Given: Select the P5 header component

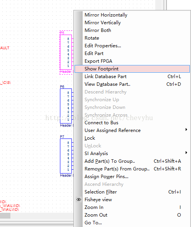Looking at the screenshot, I should point(66,52).
